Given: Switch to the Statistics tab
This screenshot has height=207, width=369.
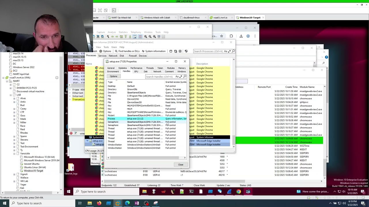Looking at the screenshot, I should [123, 68].
